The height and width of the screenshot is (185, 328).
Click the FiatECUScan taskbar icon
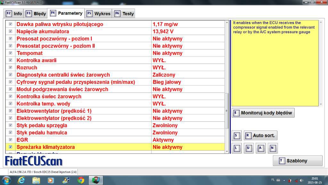click(x=95, y=181)
